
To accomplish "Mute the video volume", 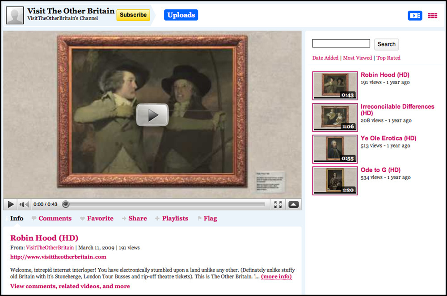I will [x=24, y=204].
